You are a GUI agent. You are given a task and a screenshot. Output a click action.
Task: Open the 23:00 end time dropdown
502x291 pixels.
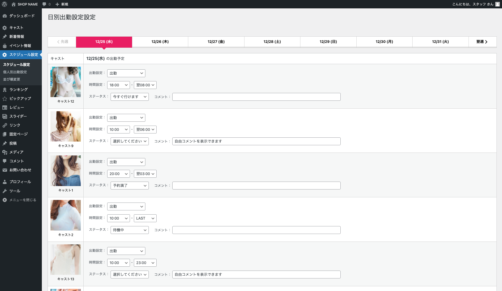click(x=145, y=263)
